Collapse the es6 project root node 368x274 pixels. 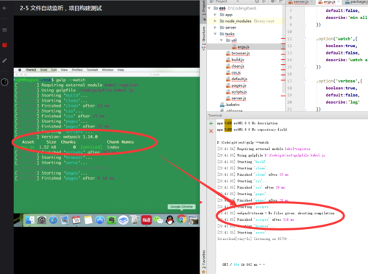[x=209, y=8]
